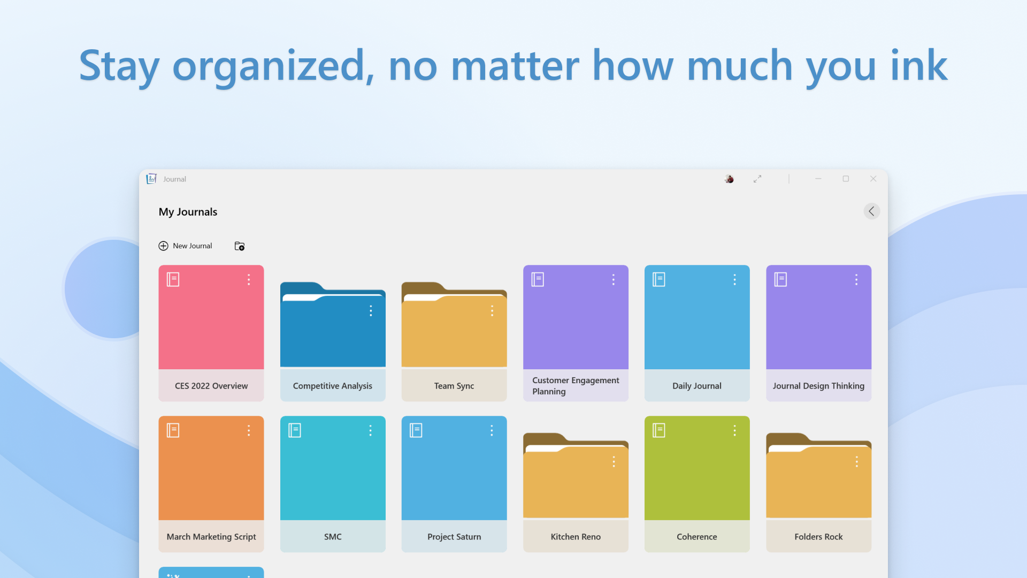Image resolution: width=1027 pixels, height=578 pixels.
Task: Click the Journal app icon in titlebar
Action: pos(150,179)
